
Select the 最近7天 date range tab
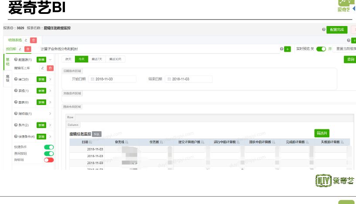tap(97, 59)
